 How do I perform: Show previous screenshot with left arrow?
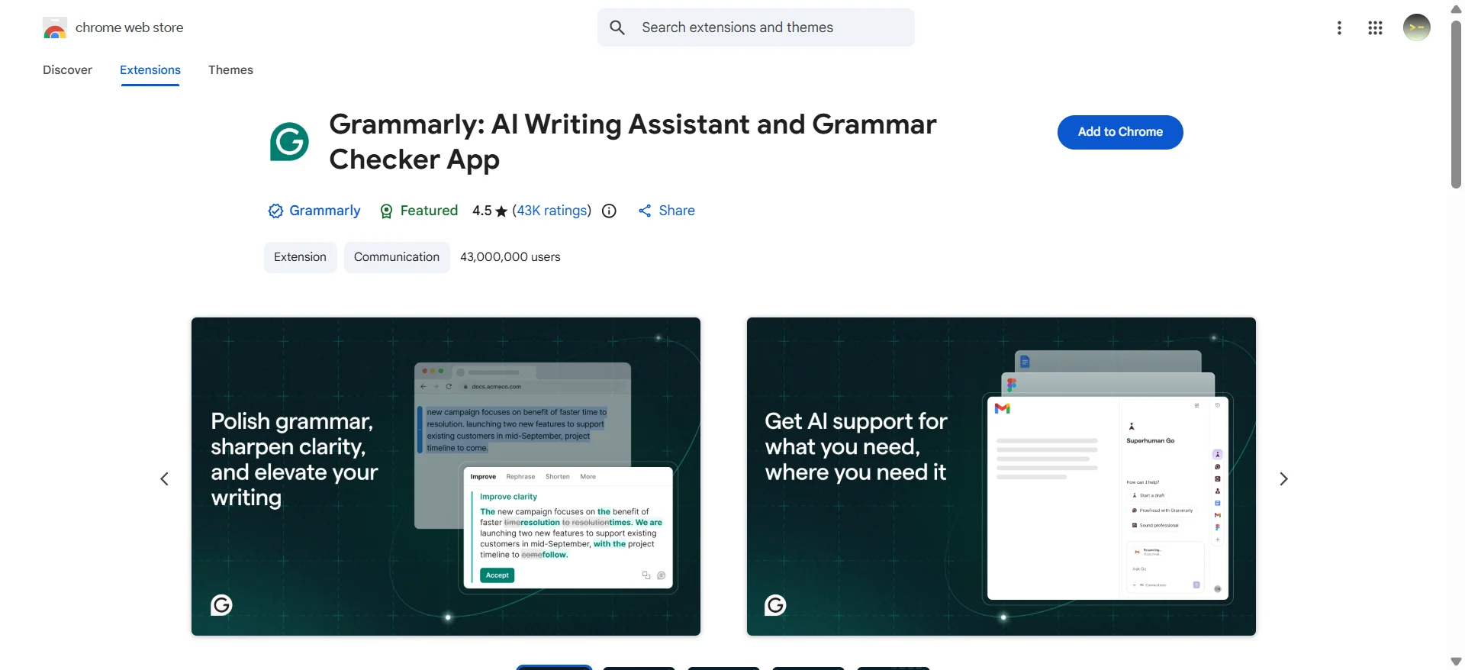[x=164, y=478]
